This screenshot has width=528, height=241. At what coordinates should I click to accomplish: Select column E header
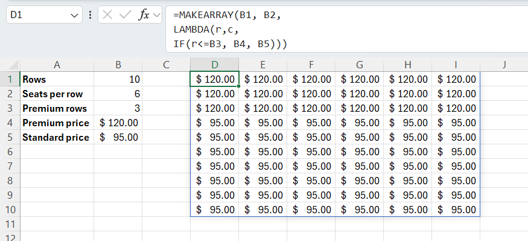262,65
